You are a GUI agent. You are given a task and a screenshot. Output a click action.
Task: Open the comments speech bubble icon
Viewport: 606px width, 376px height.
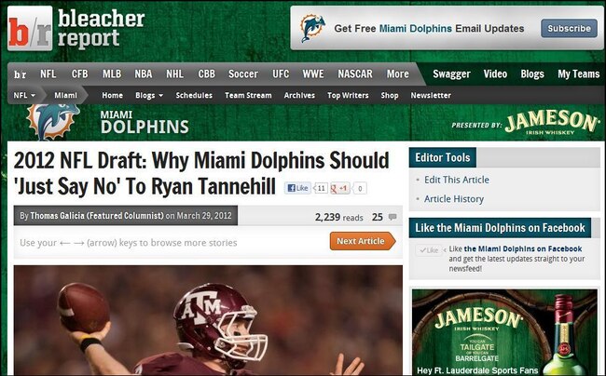(x=393, y=217)
